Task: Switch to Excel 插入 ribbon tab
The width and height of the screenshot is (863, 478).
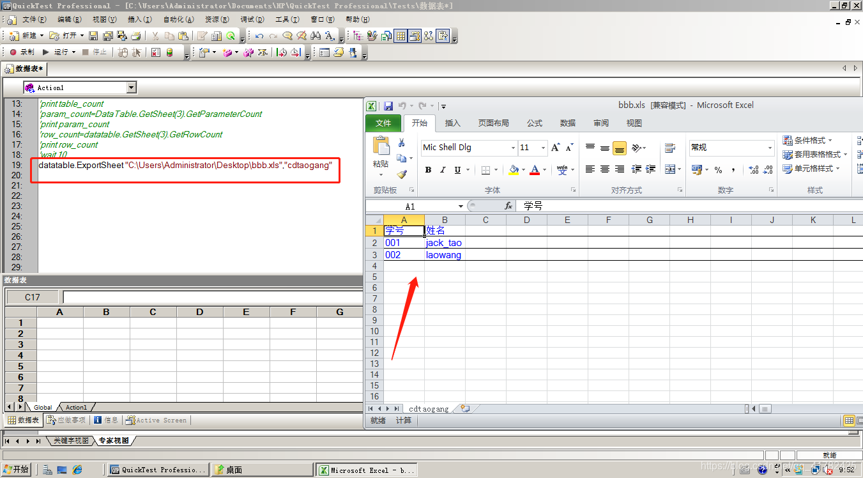Action: tap(452, 123)
